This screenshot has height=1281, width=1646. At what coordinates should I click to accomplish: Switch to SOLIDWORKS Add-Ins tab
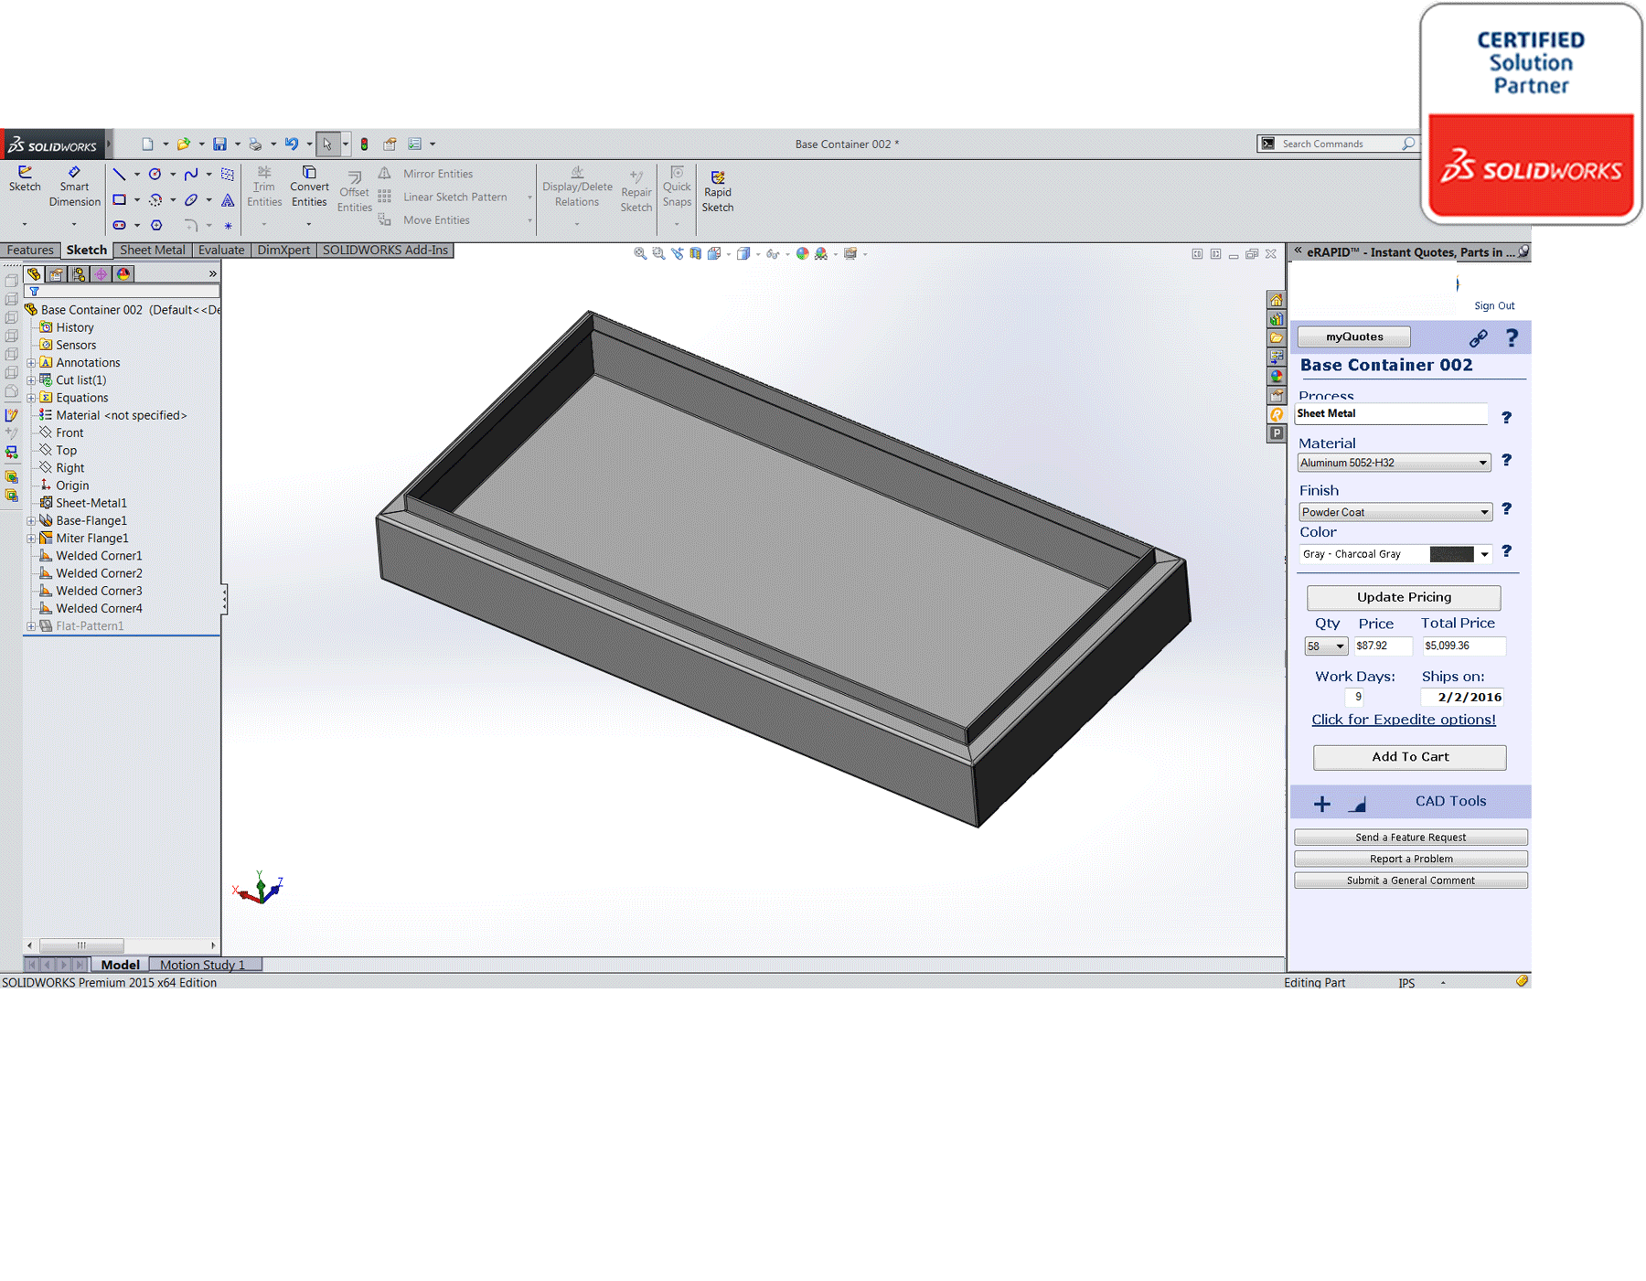[385, 251]
